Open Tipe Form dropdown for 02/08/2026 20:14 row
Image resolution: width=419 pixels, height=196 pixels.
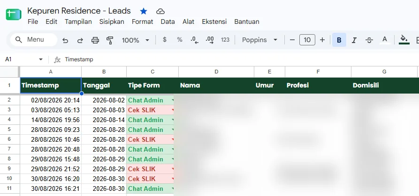173,101
